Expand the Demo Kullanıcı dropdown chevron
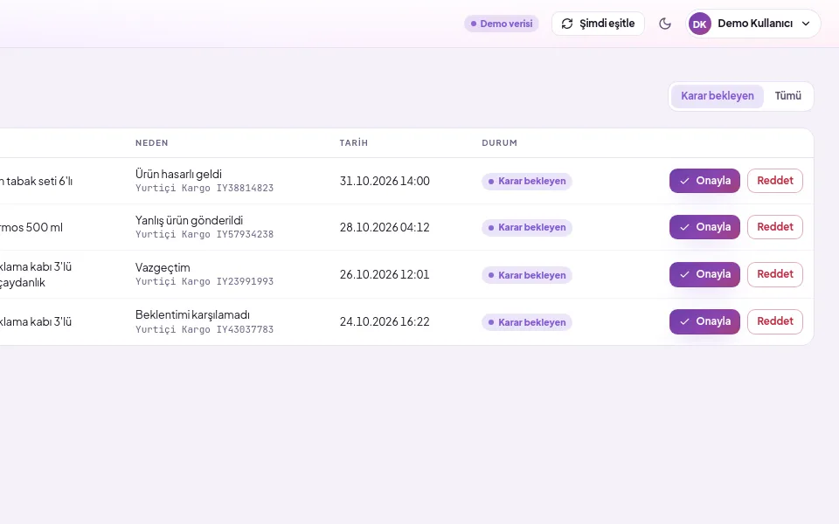The height and width of the screenshot is (524, 839). click(806, 24)
